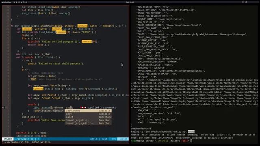260x146 pixels.
Task: Click "nvm_current_version": "v14.17.0" in terminal
Action: click(159, 114)
